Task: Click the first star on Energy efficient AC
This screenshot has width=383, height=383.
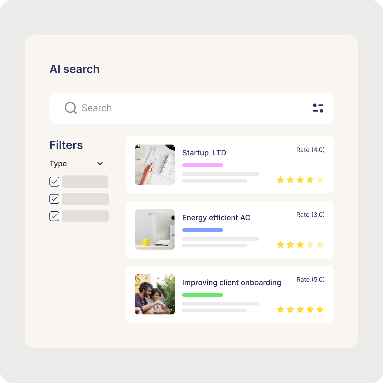Action: click(x=280, y=245)
